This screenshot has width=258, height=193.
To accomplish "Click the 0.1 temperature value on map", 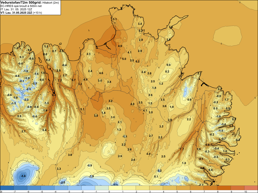I will [156, 176].
